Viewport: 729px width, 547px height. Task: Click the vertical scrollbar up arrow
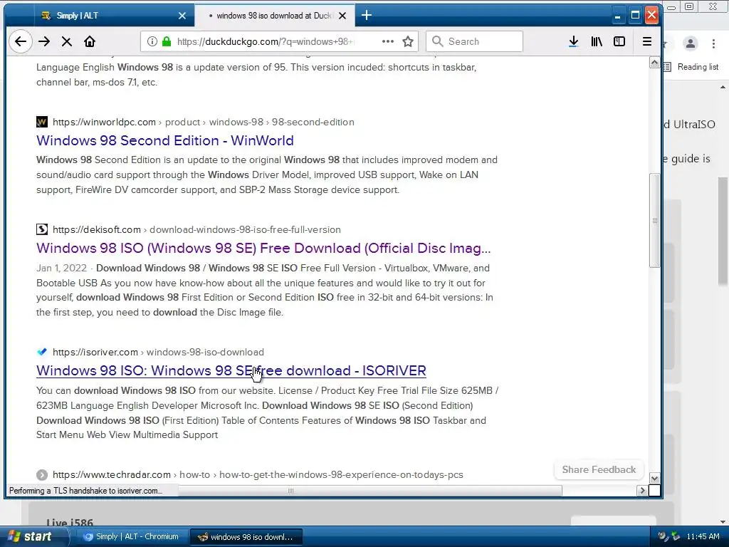654,63
